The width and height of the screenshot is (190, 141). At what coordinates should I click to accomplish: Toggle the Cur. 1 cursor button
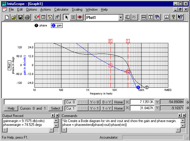70,108
